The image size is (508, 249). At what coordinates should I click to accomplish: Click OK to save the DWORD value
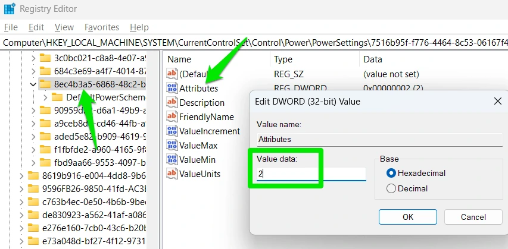point(407,217)
